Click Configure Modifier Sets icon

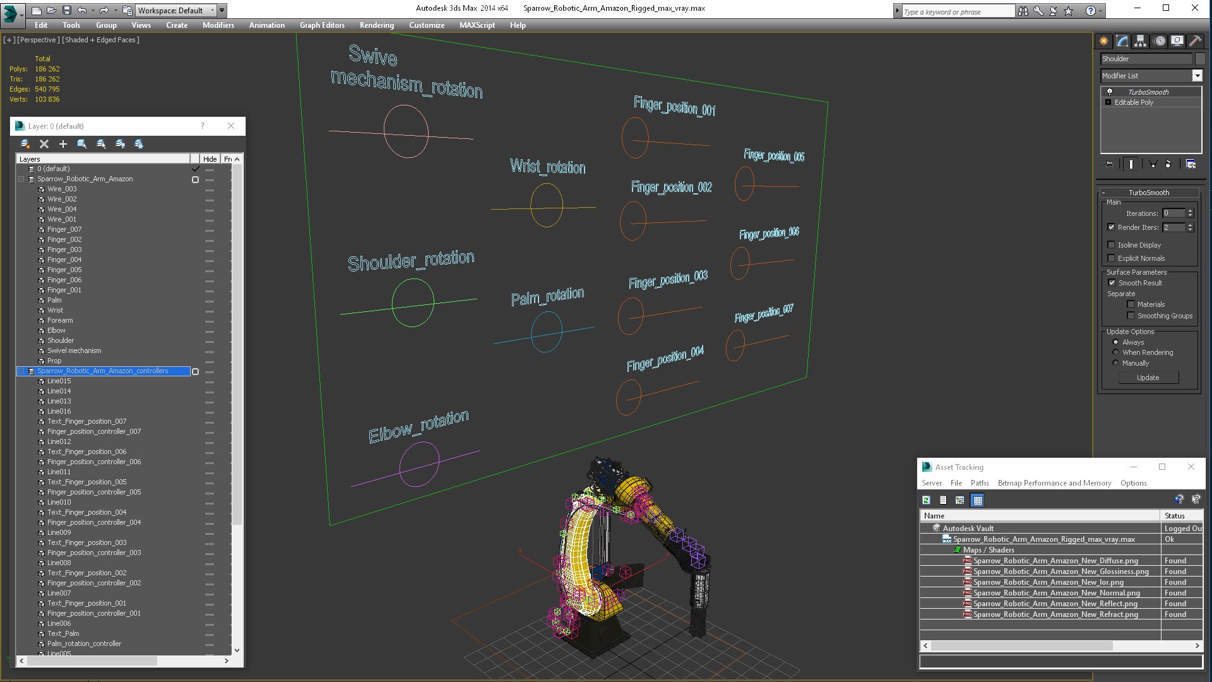(x=1191, y=164)
